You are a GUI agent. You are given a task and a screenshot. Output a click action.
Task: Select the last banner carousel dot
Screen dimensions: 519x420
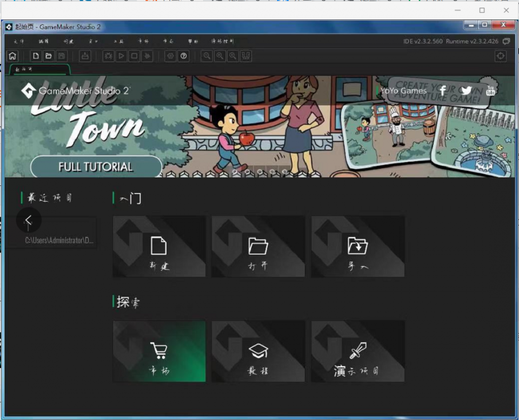[285, 172]
